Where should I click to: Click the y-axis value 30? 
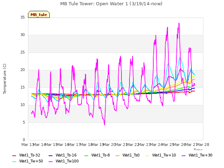(x=22, y=35)
